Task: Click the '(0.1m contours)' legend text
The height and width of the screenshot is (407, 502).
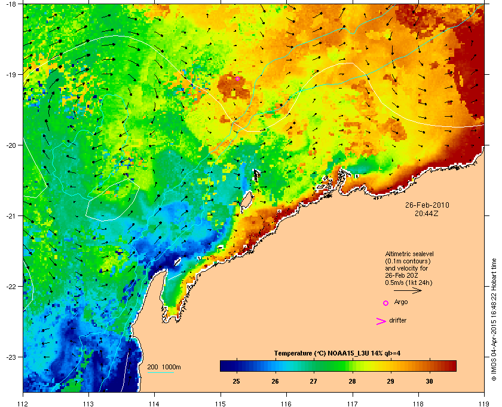Action: pos(408,261)
